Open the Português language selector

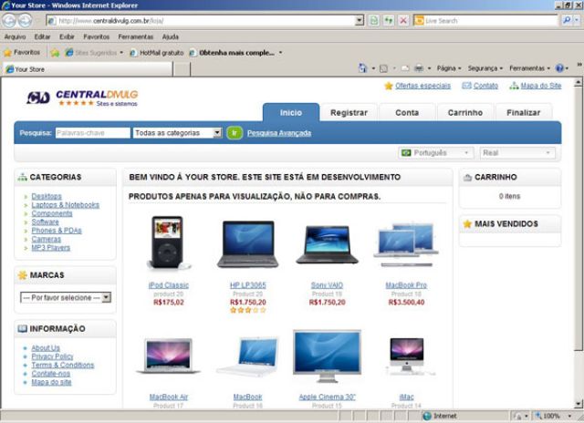436,153
